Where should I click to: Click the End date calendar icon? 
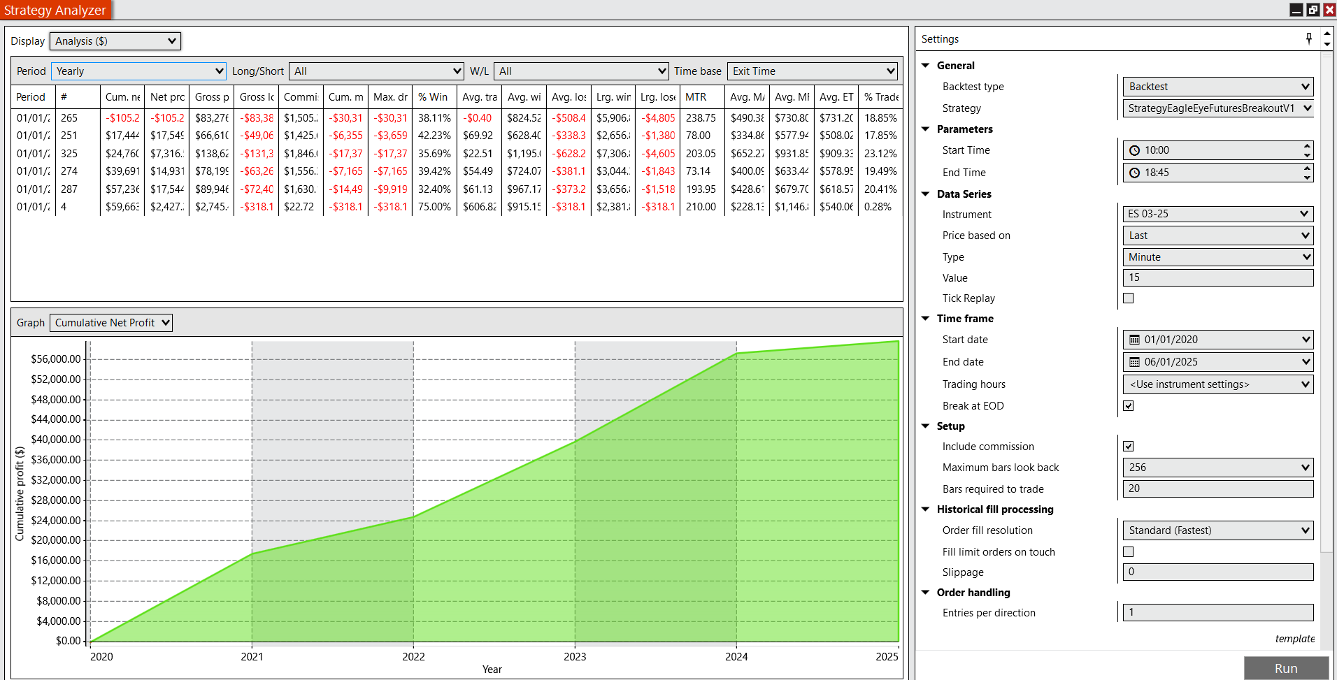1135,362
